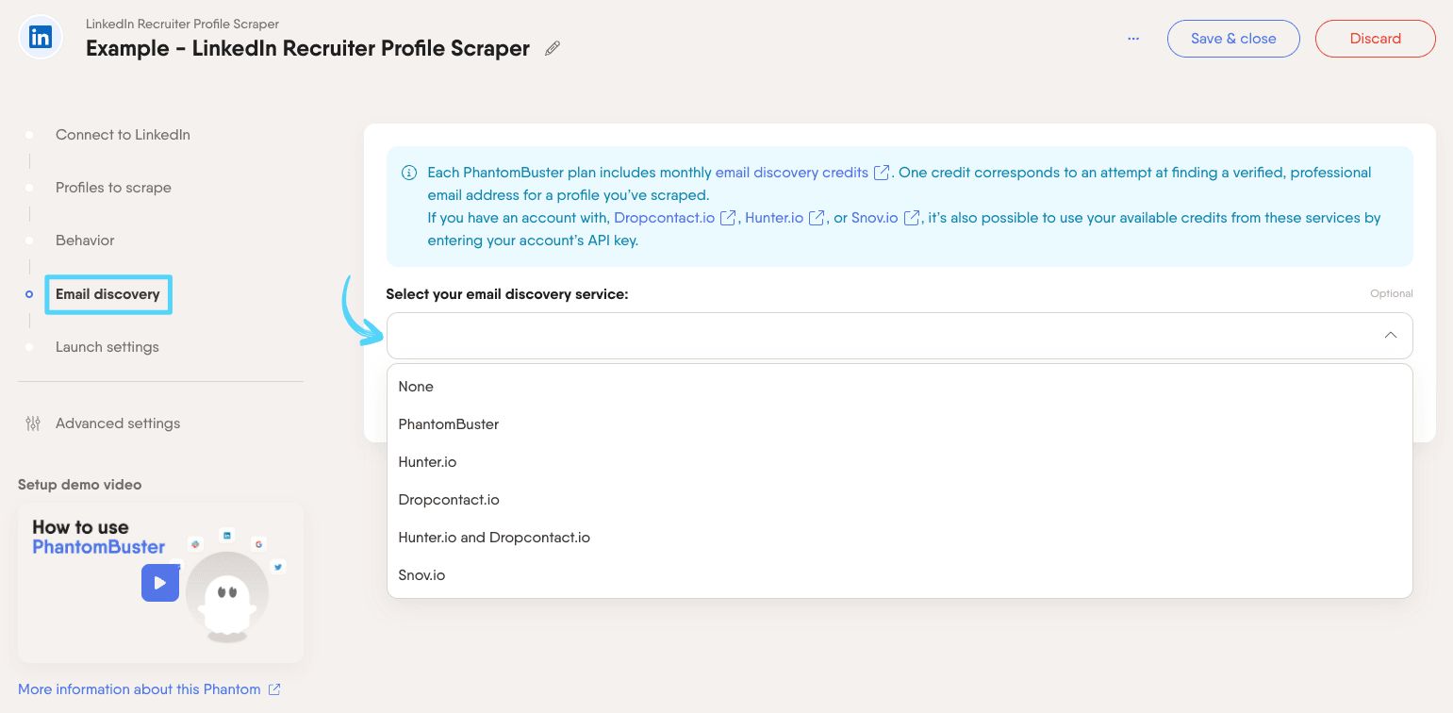The height and width of the screenshot is (713, 1453).
Task: Click external link icon after More information
Action: coord(274,689)
